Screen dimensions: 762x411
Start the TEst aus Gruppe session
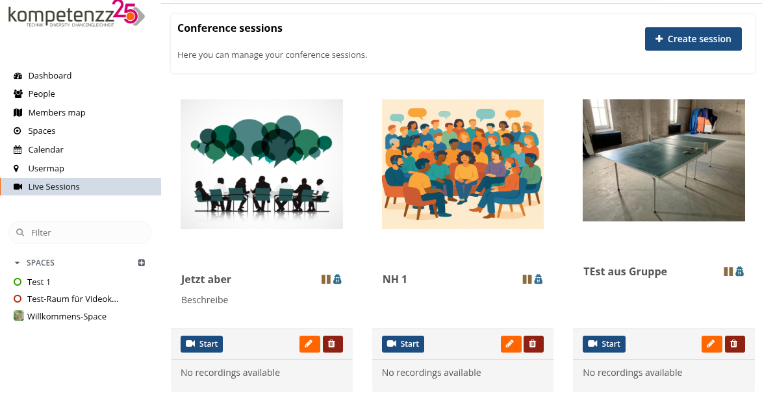[604, 344]
